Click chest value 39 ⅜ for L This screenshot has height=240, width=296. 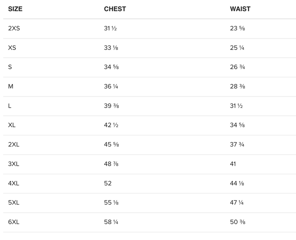point(111,106)
